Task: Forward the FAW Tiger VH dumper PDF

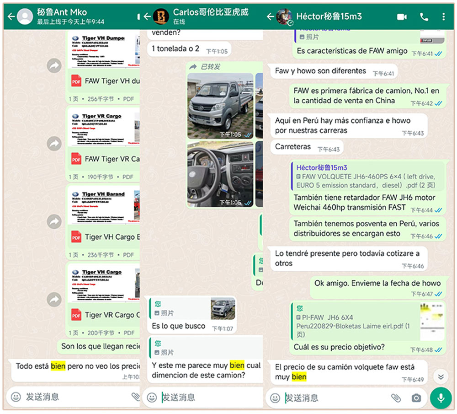Action: pyautogui.click(x=54, y=65)
